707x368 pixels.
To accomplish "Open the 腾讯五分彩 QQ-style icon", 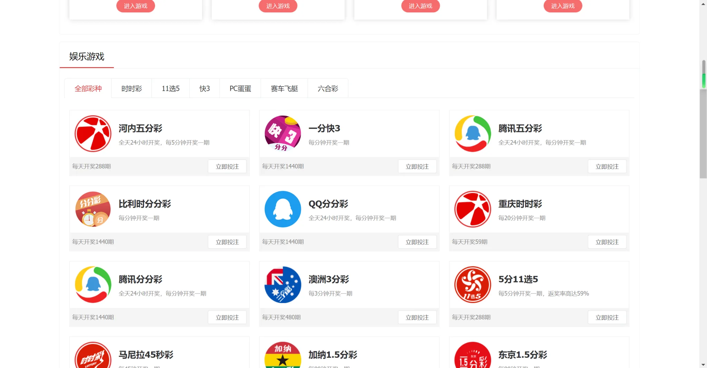I will [x=473, y=134].
